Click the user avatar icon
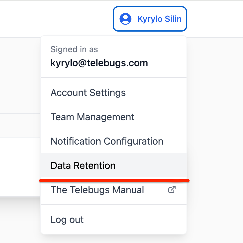Image resolution: width=243 pixels, height=243 pixels. click(125, 19)
